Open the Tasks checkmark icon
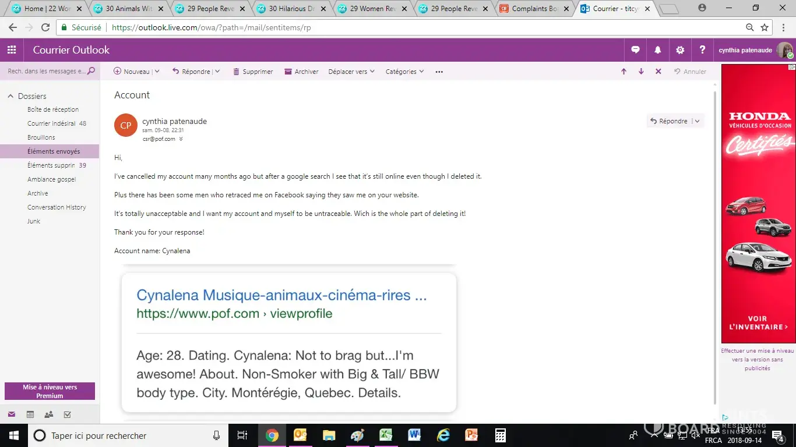This screenshot has width=796, height=447. click(68, 414)
